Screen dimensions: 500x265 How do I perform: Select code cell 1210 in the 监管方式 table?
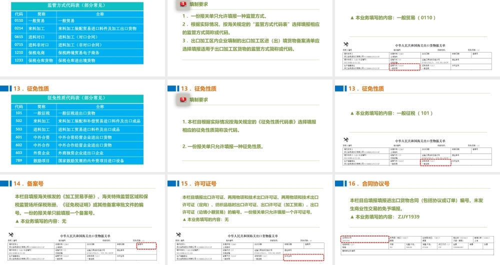coord(19,52)
